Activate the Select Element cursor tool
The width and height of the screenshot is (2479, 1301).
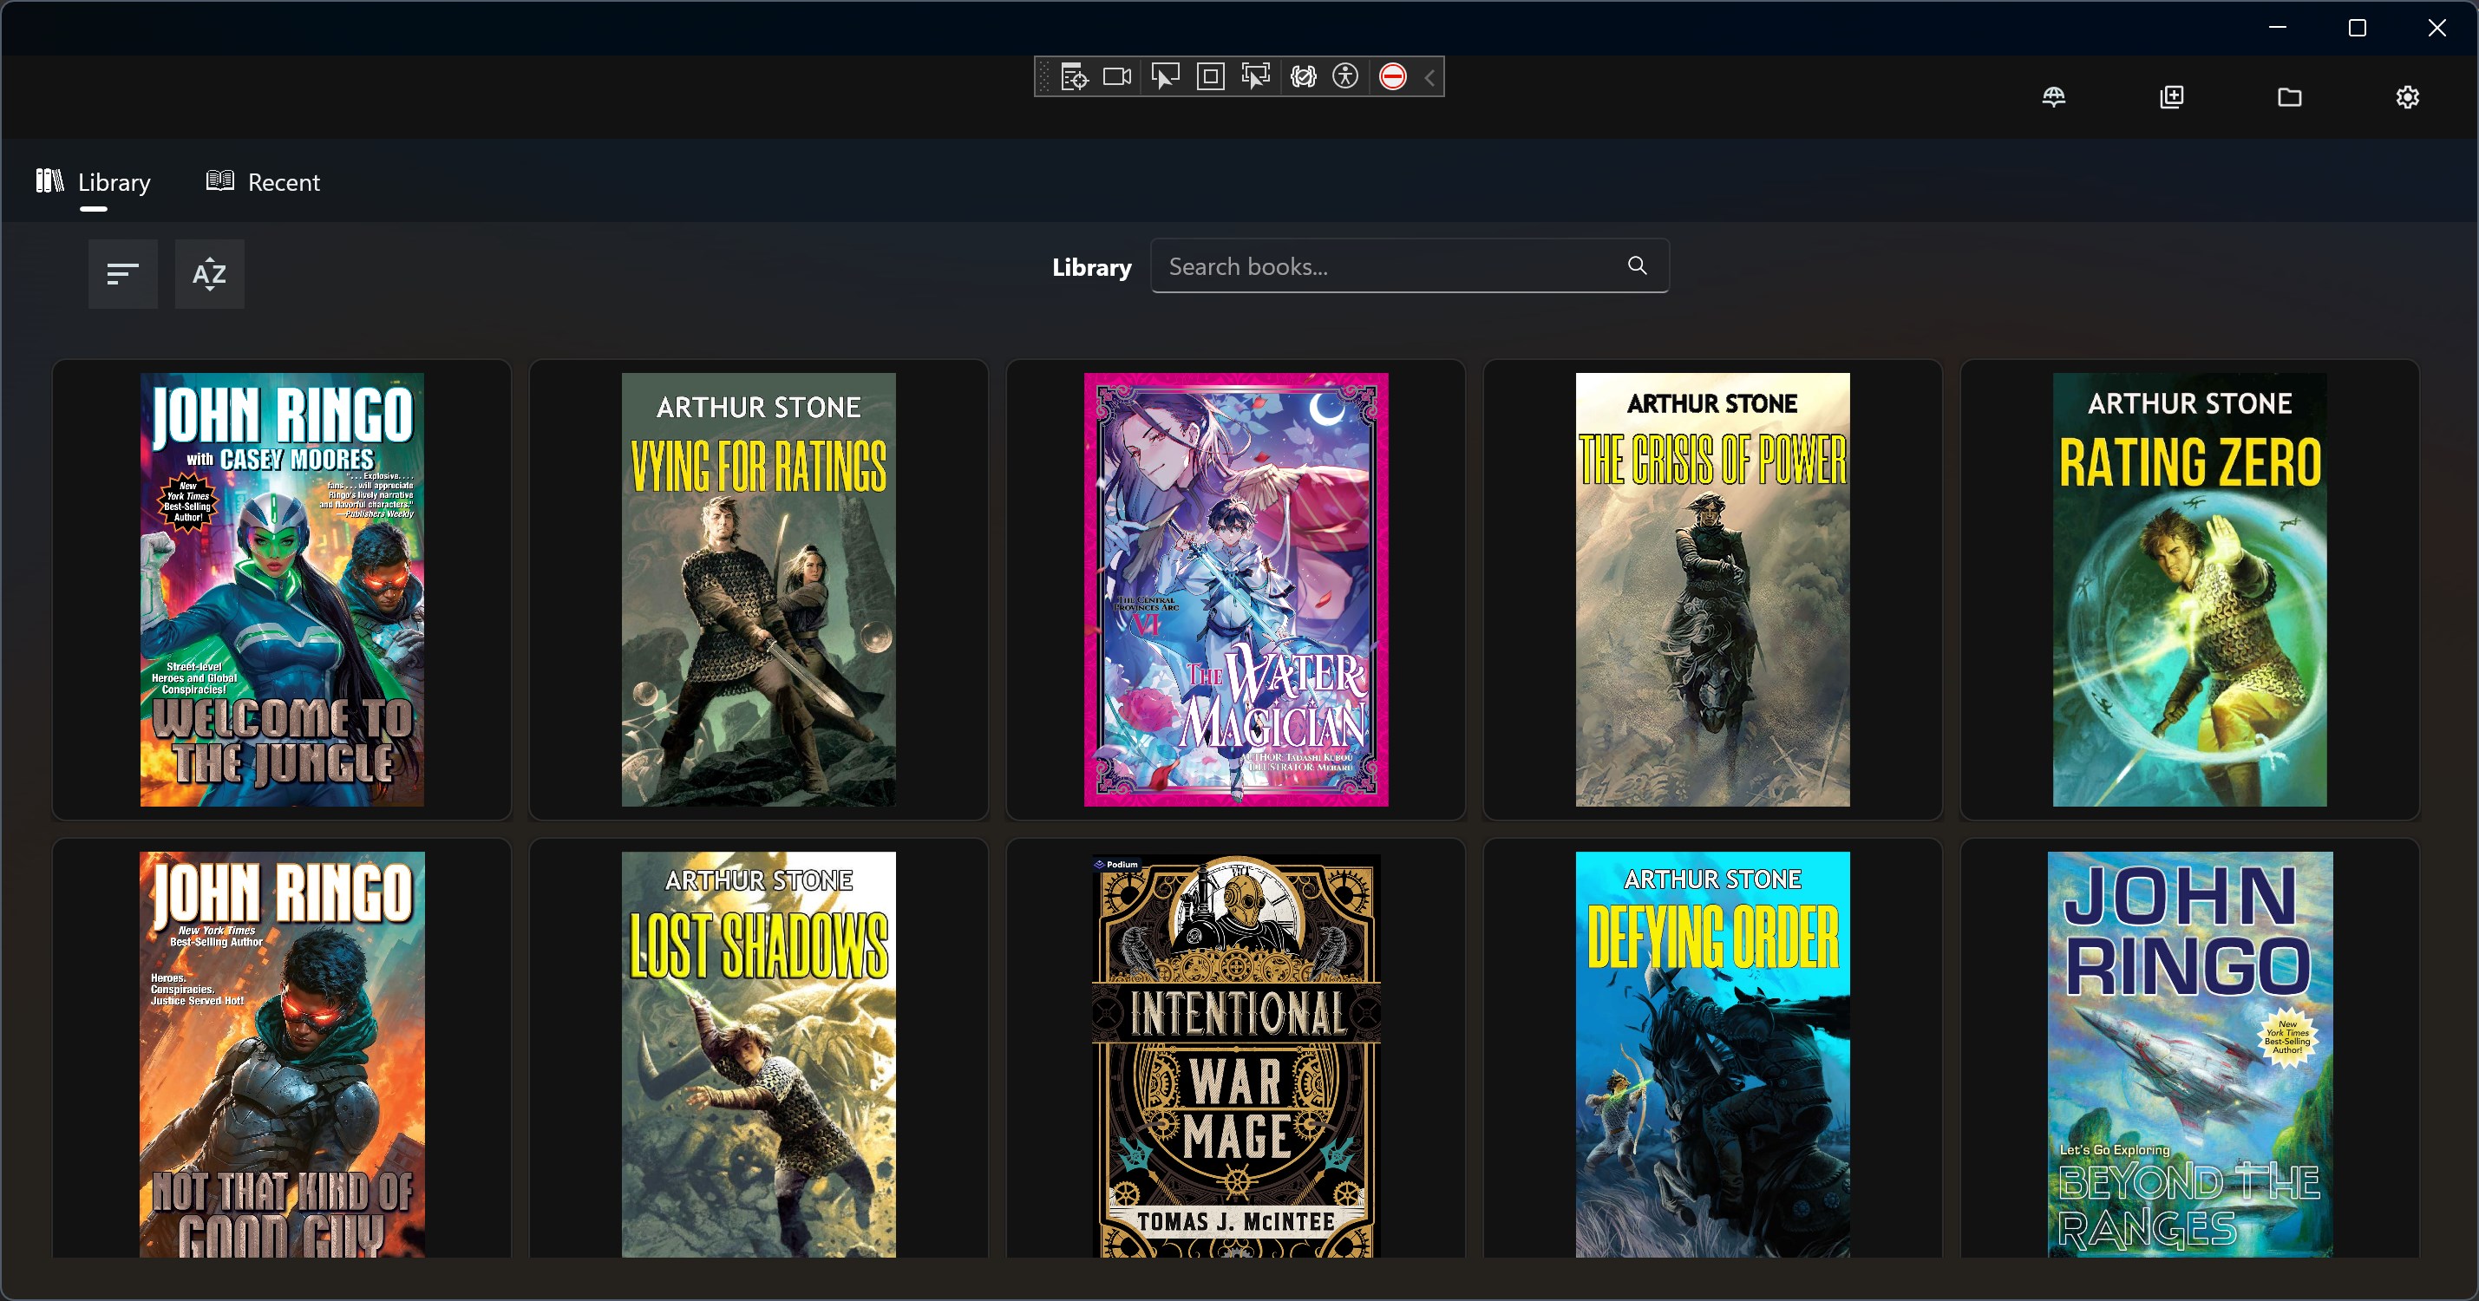coord(1164,77)
